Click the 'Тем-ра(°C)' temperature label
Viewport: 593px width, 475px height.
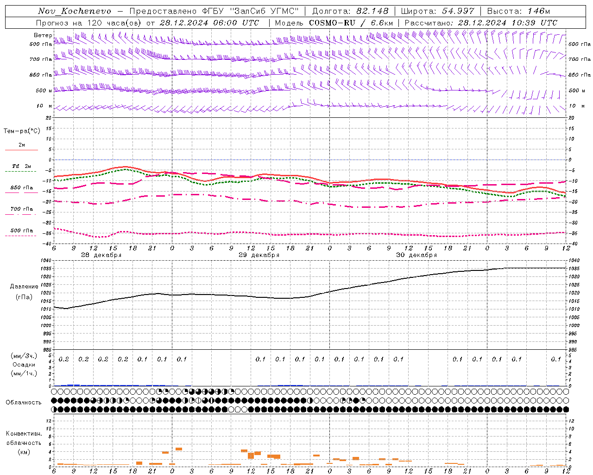pos(22,131)
